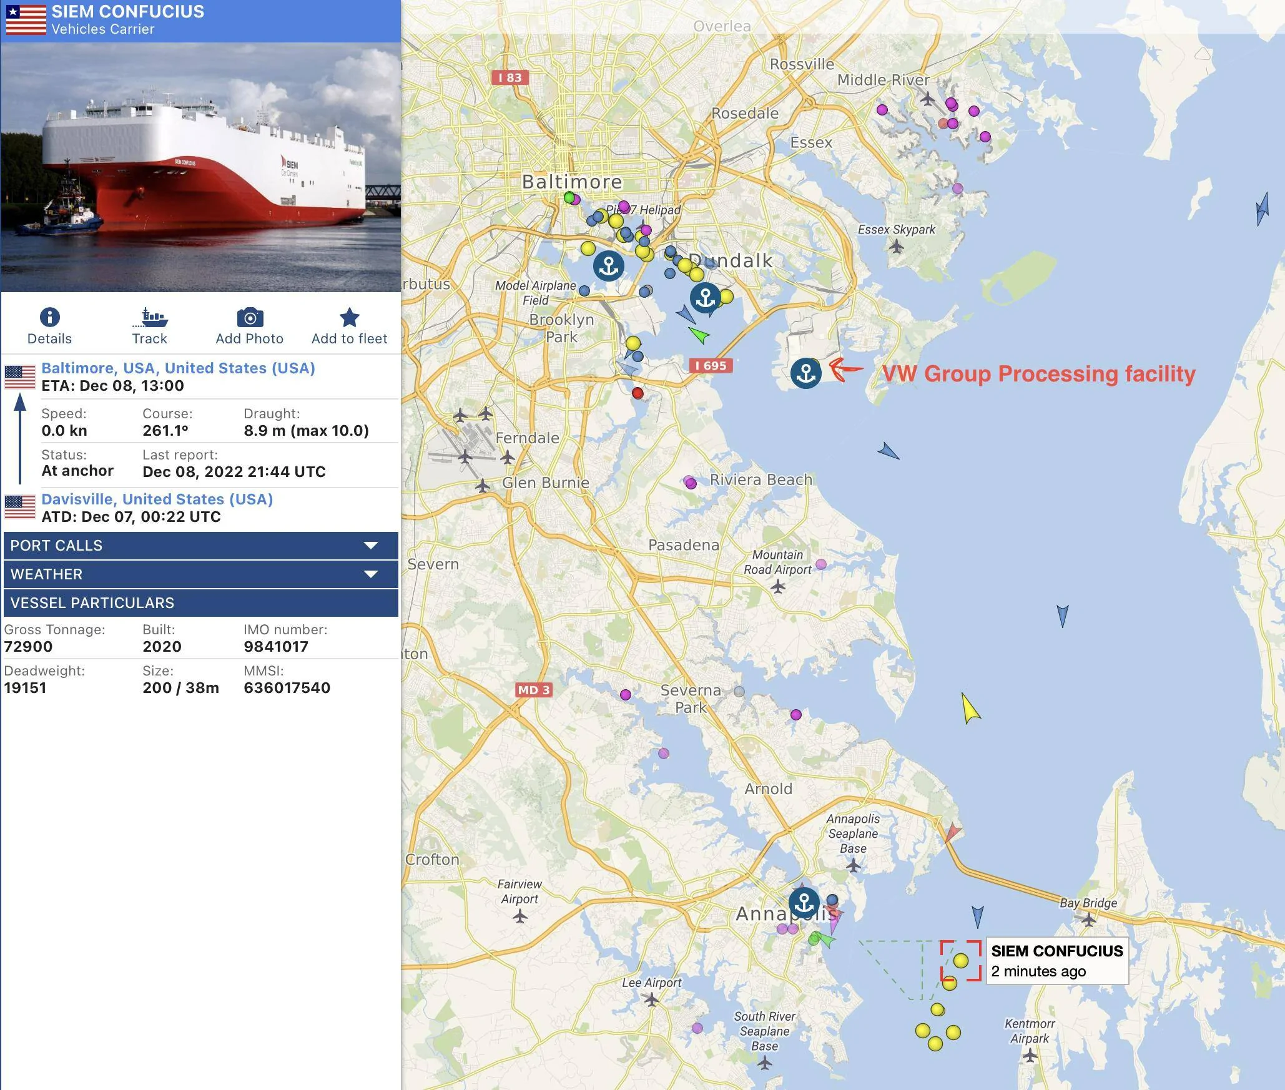
Task: Select the red arrow vessel near Bay Bridge span
Action: pyautogui.click(x=951, y=833)
